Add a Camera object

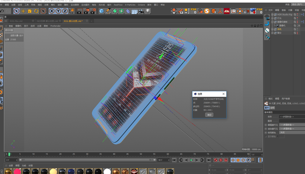coord(141,11)
